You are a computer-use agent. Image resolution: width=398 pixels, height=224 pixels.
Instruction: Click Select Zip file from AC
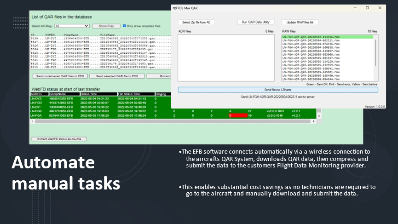click(196, 22)
